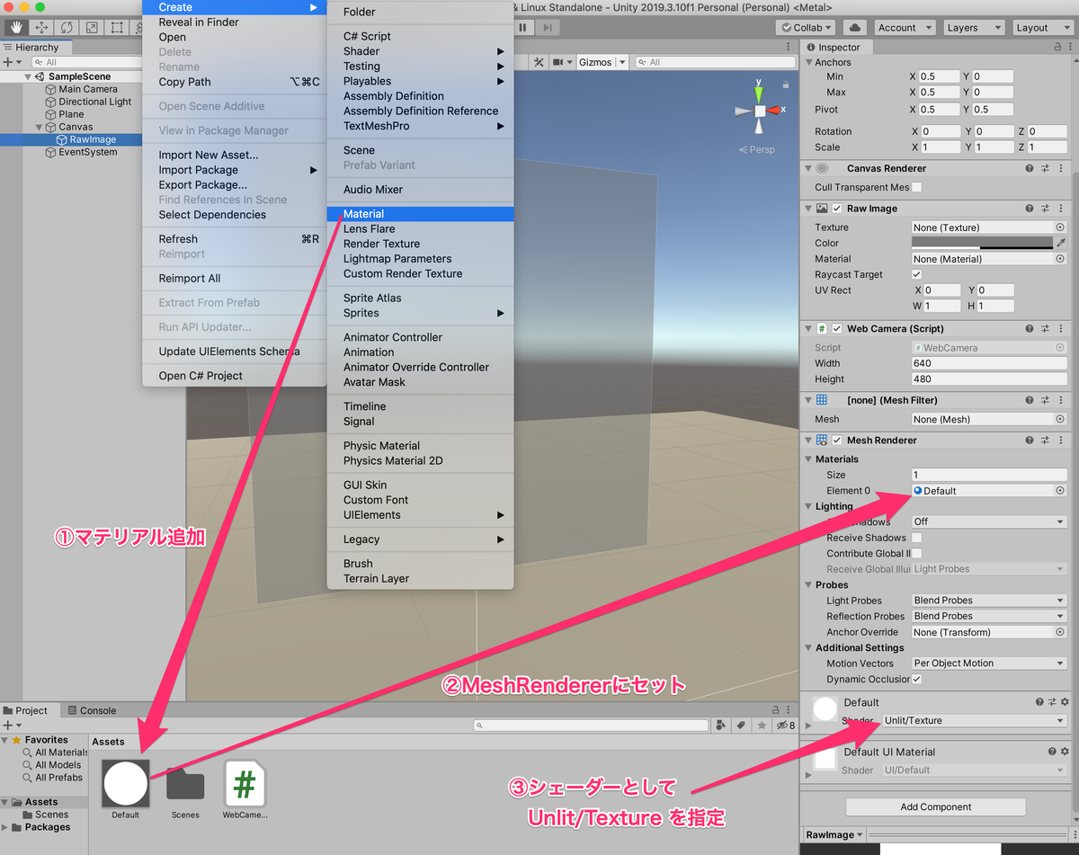Open Motion Vectors dropdown
The height and width of the screenshot is (855, 1079).
pyautogui.click(x=989, y=664)
